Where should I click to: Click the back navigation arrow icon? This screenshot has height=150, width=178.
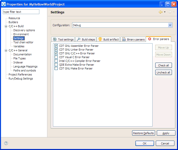pos(160,12)
